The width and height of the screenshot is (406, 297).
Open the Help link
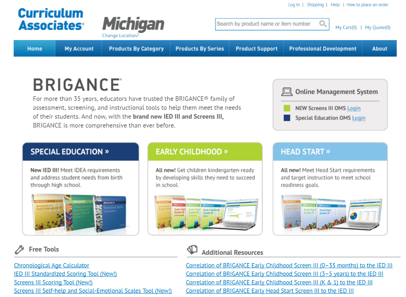335,5
